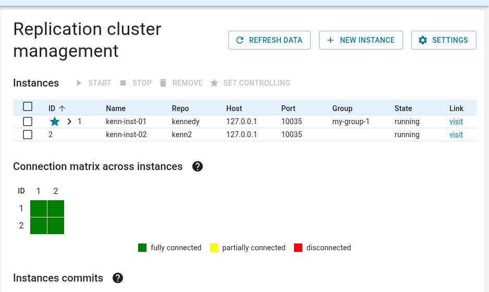Click the gear icon in Settings

pos(423,40)
